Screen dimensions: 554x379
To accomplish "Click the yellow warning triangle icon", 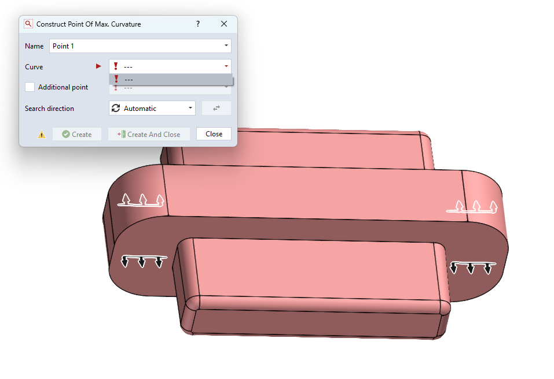I will coord(42,135).
